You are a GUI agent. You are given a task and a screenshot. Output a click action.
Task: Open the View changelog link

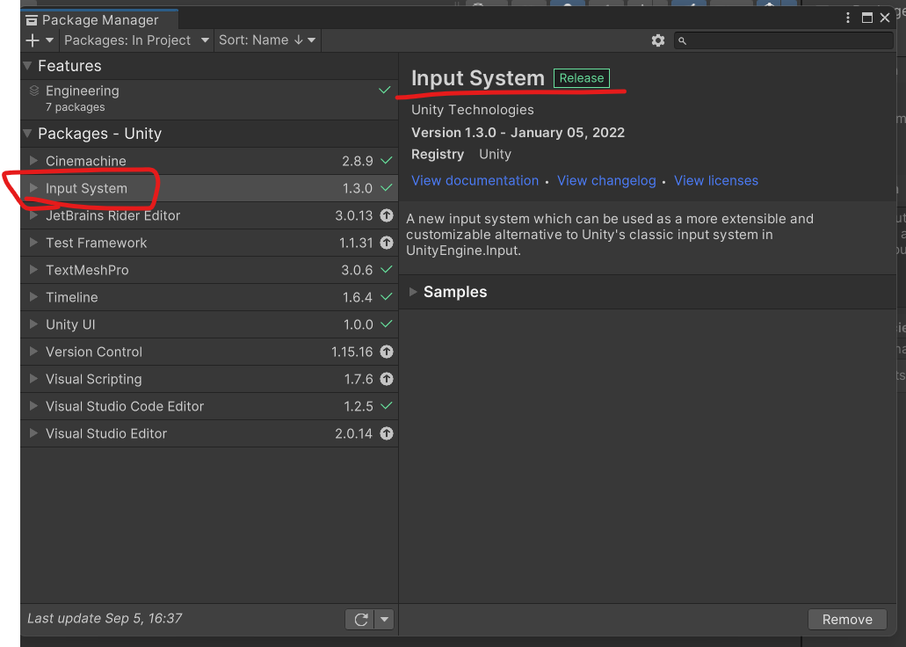click(x=606, y=180)
